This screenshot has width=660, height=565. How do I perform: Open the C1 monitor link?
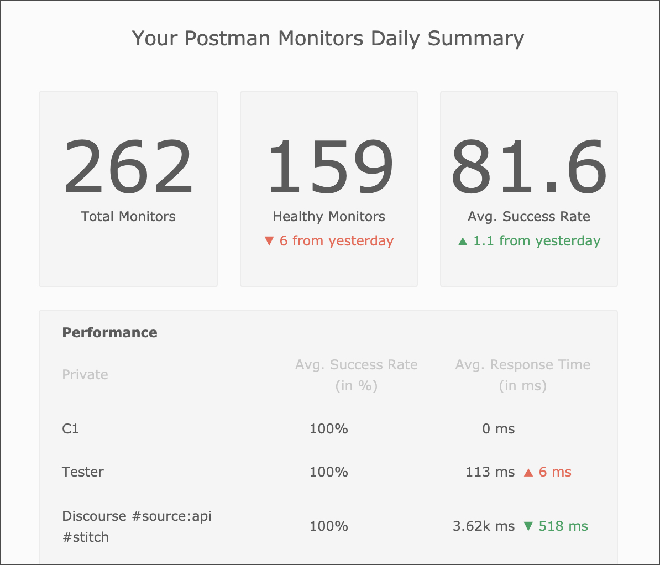[x=71, y=429]
